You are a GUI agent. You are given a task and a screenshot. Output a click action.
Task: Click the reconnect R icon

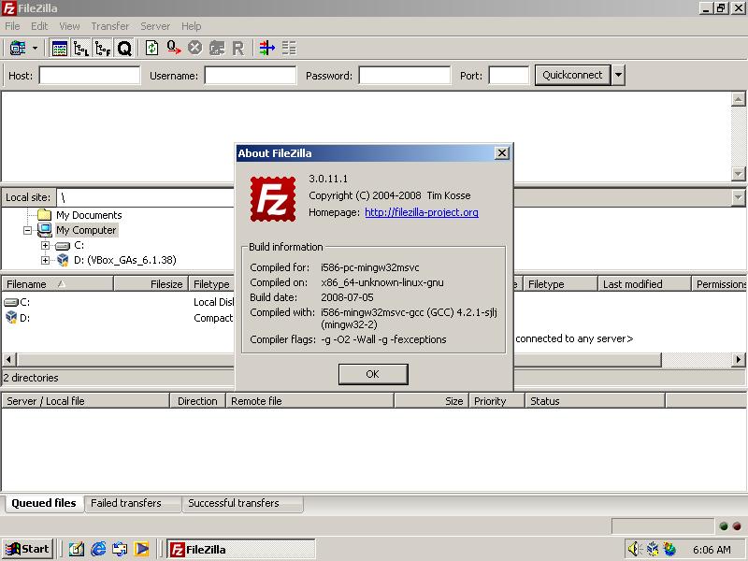click(237, 49)
